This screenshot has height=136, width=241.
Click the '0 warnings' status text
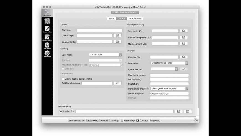(130, 120)
